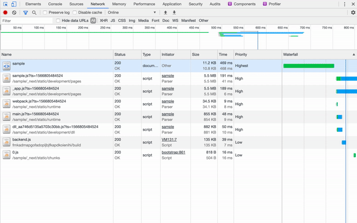Click the Filter text input field
The height and width of the screenshot is (223, 357).
coord(27,21)
